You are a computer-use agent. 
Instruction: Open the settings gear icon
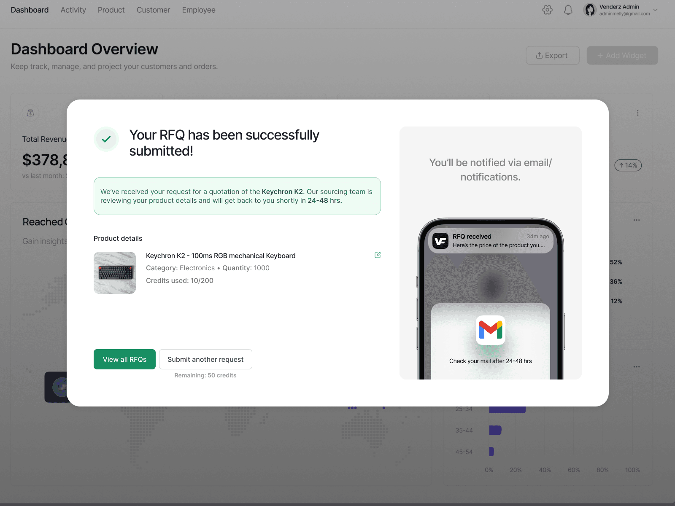click(x=547, y=10)
